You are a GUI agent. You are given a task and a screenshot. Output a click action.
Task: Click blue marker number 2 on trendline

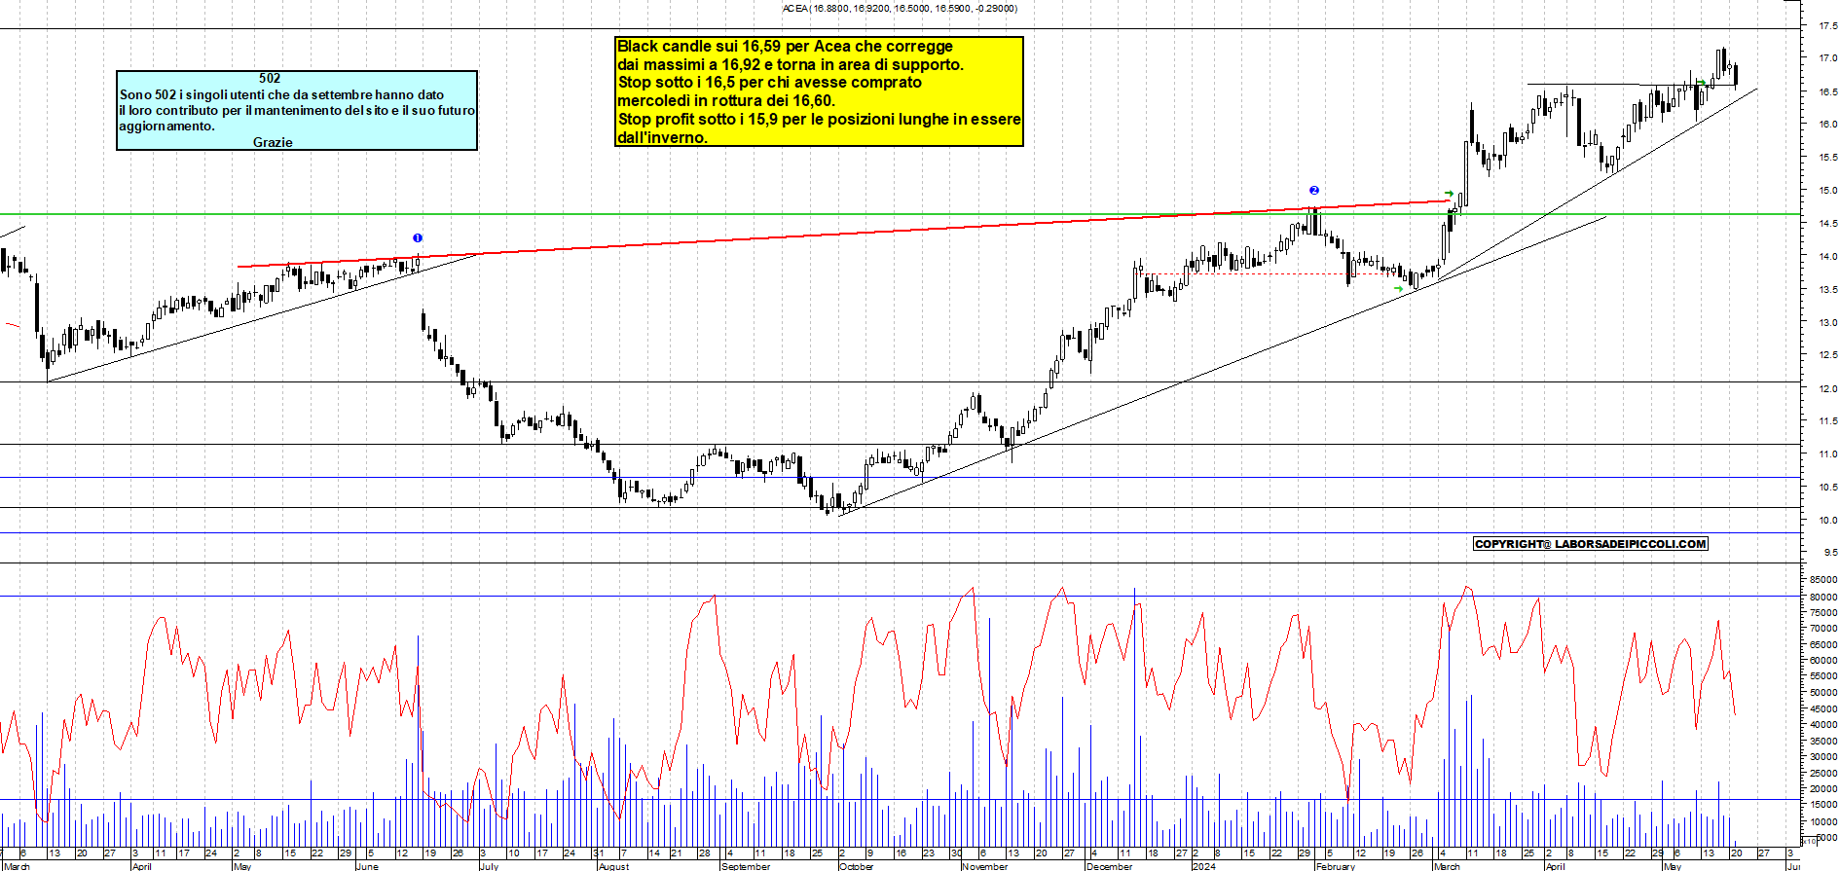tap(1314, 191)
